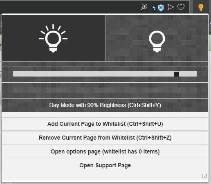Click the send paper-plane icon

[x=171, y=7]
